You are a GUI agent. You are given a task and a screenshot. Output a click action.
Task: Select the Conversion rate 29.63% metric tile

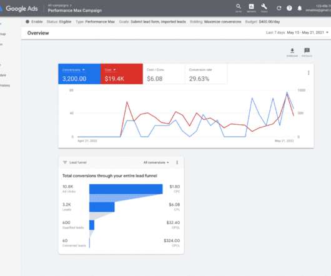[206, 74]
